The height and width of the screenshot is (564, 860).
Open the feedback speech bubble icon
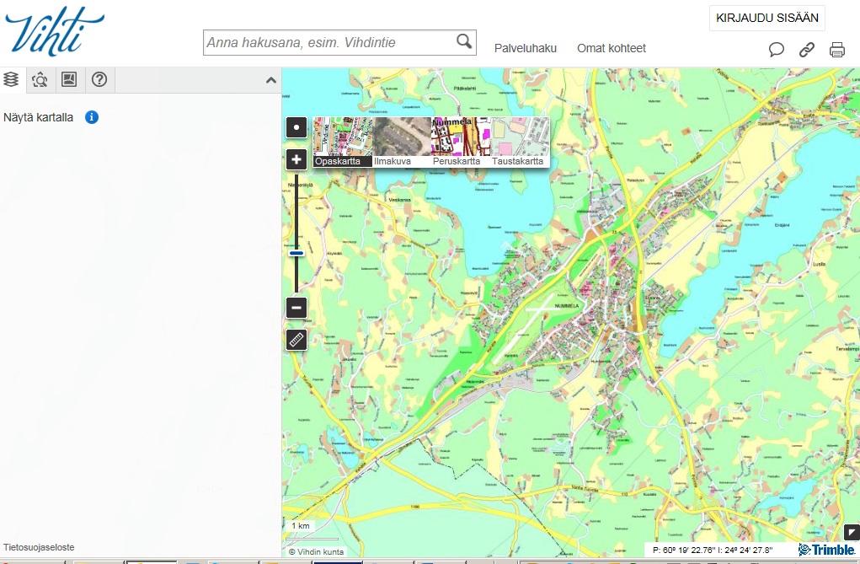[777, 50]
